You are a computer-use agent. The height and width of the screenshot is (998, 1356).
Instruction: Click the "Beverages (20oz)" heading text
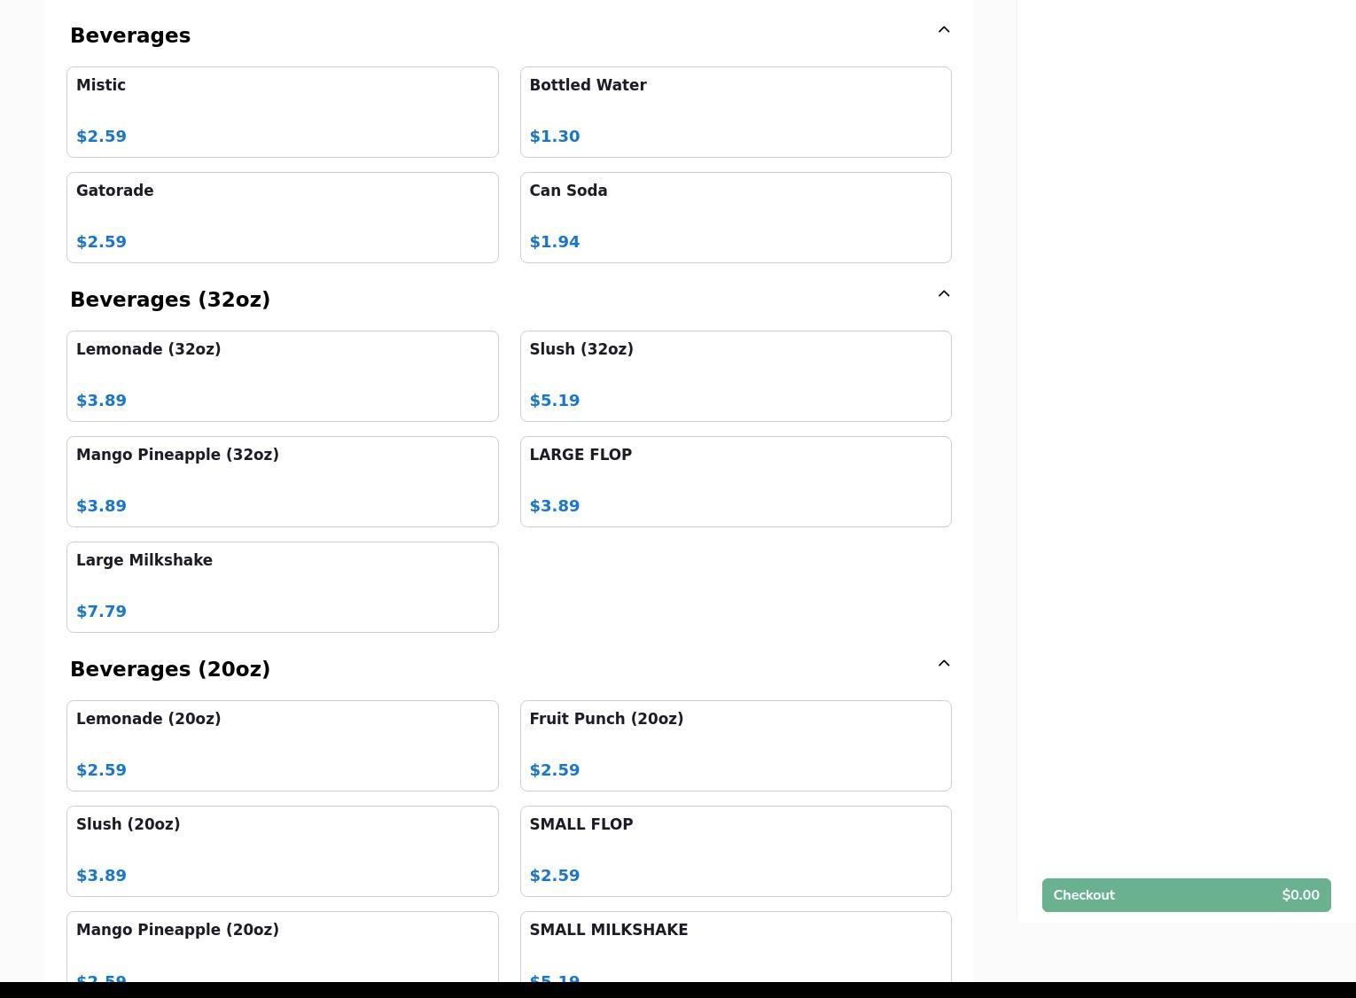[x=170, y=669]
